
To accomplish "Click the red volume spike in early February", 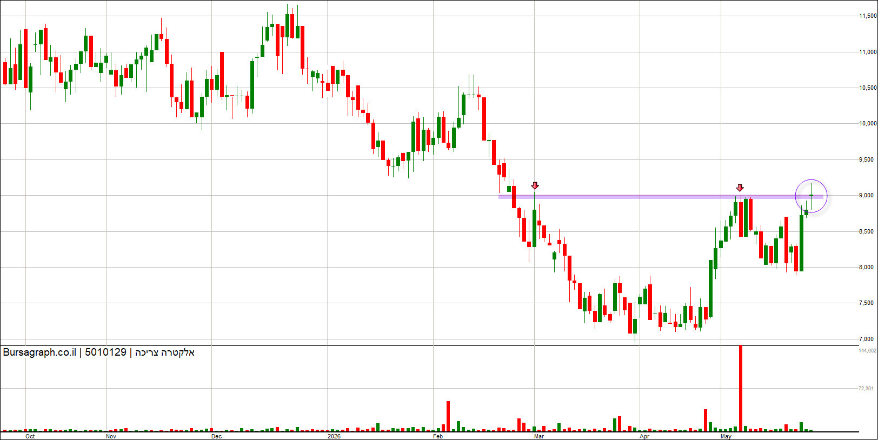I will point(448,416).
